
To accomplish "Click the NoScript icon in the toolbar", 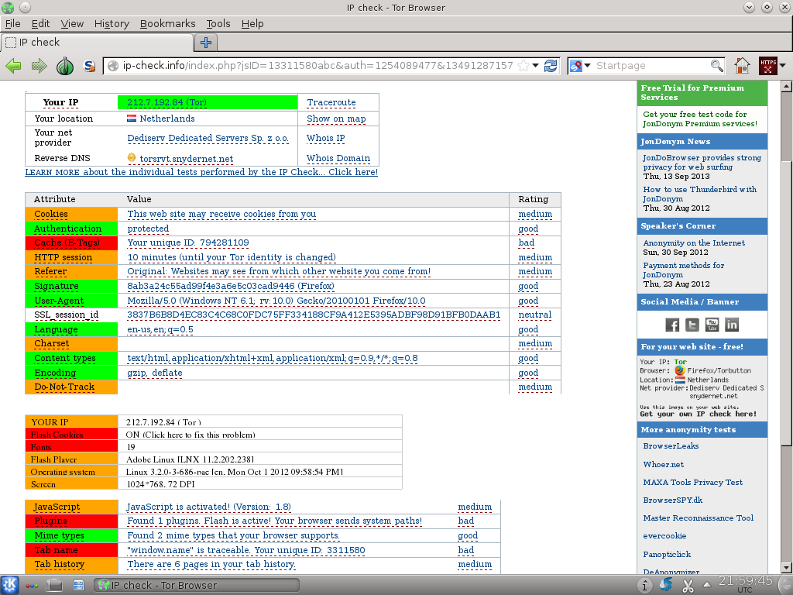I will pos(90,66).
